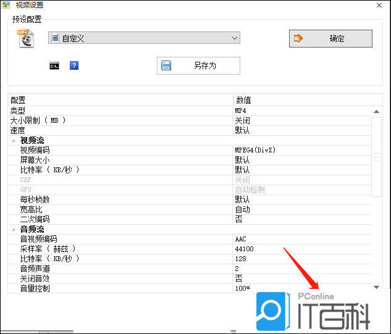Click the scroll up arrow
Screen dimensions: 391x334
pos(377,111)
